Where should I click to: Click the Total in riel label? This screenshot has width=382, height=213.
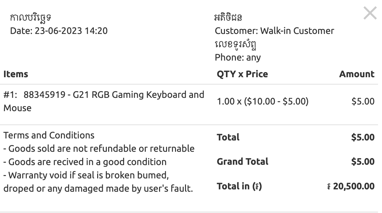tap(239, 186)
